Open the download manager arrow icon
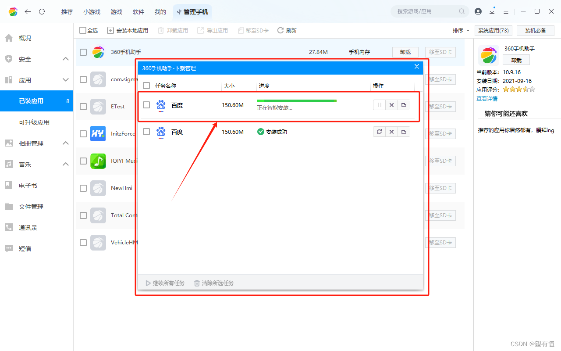The image size is (561, 351). pyautogui.click(x=492, y=11)
